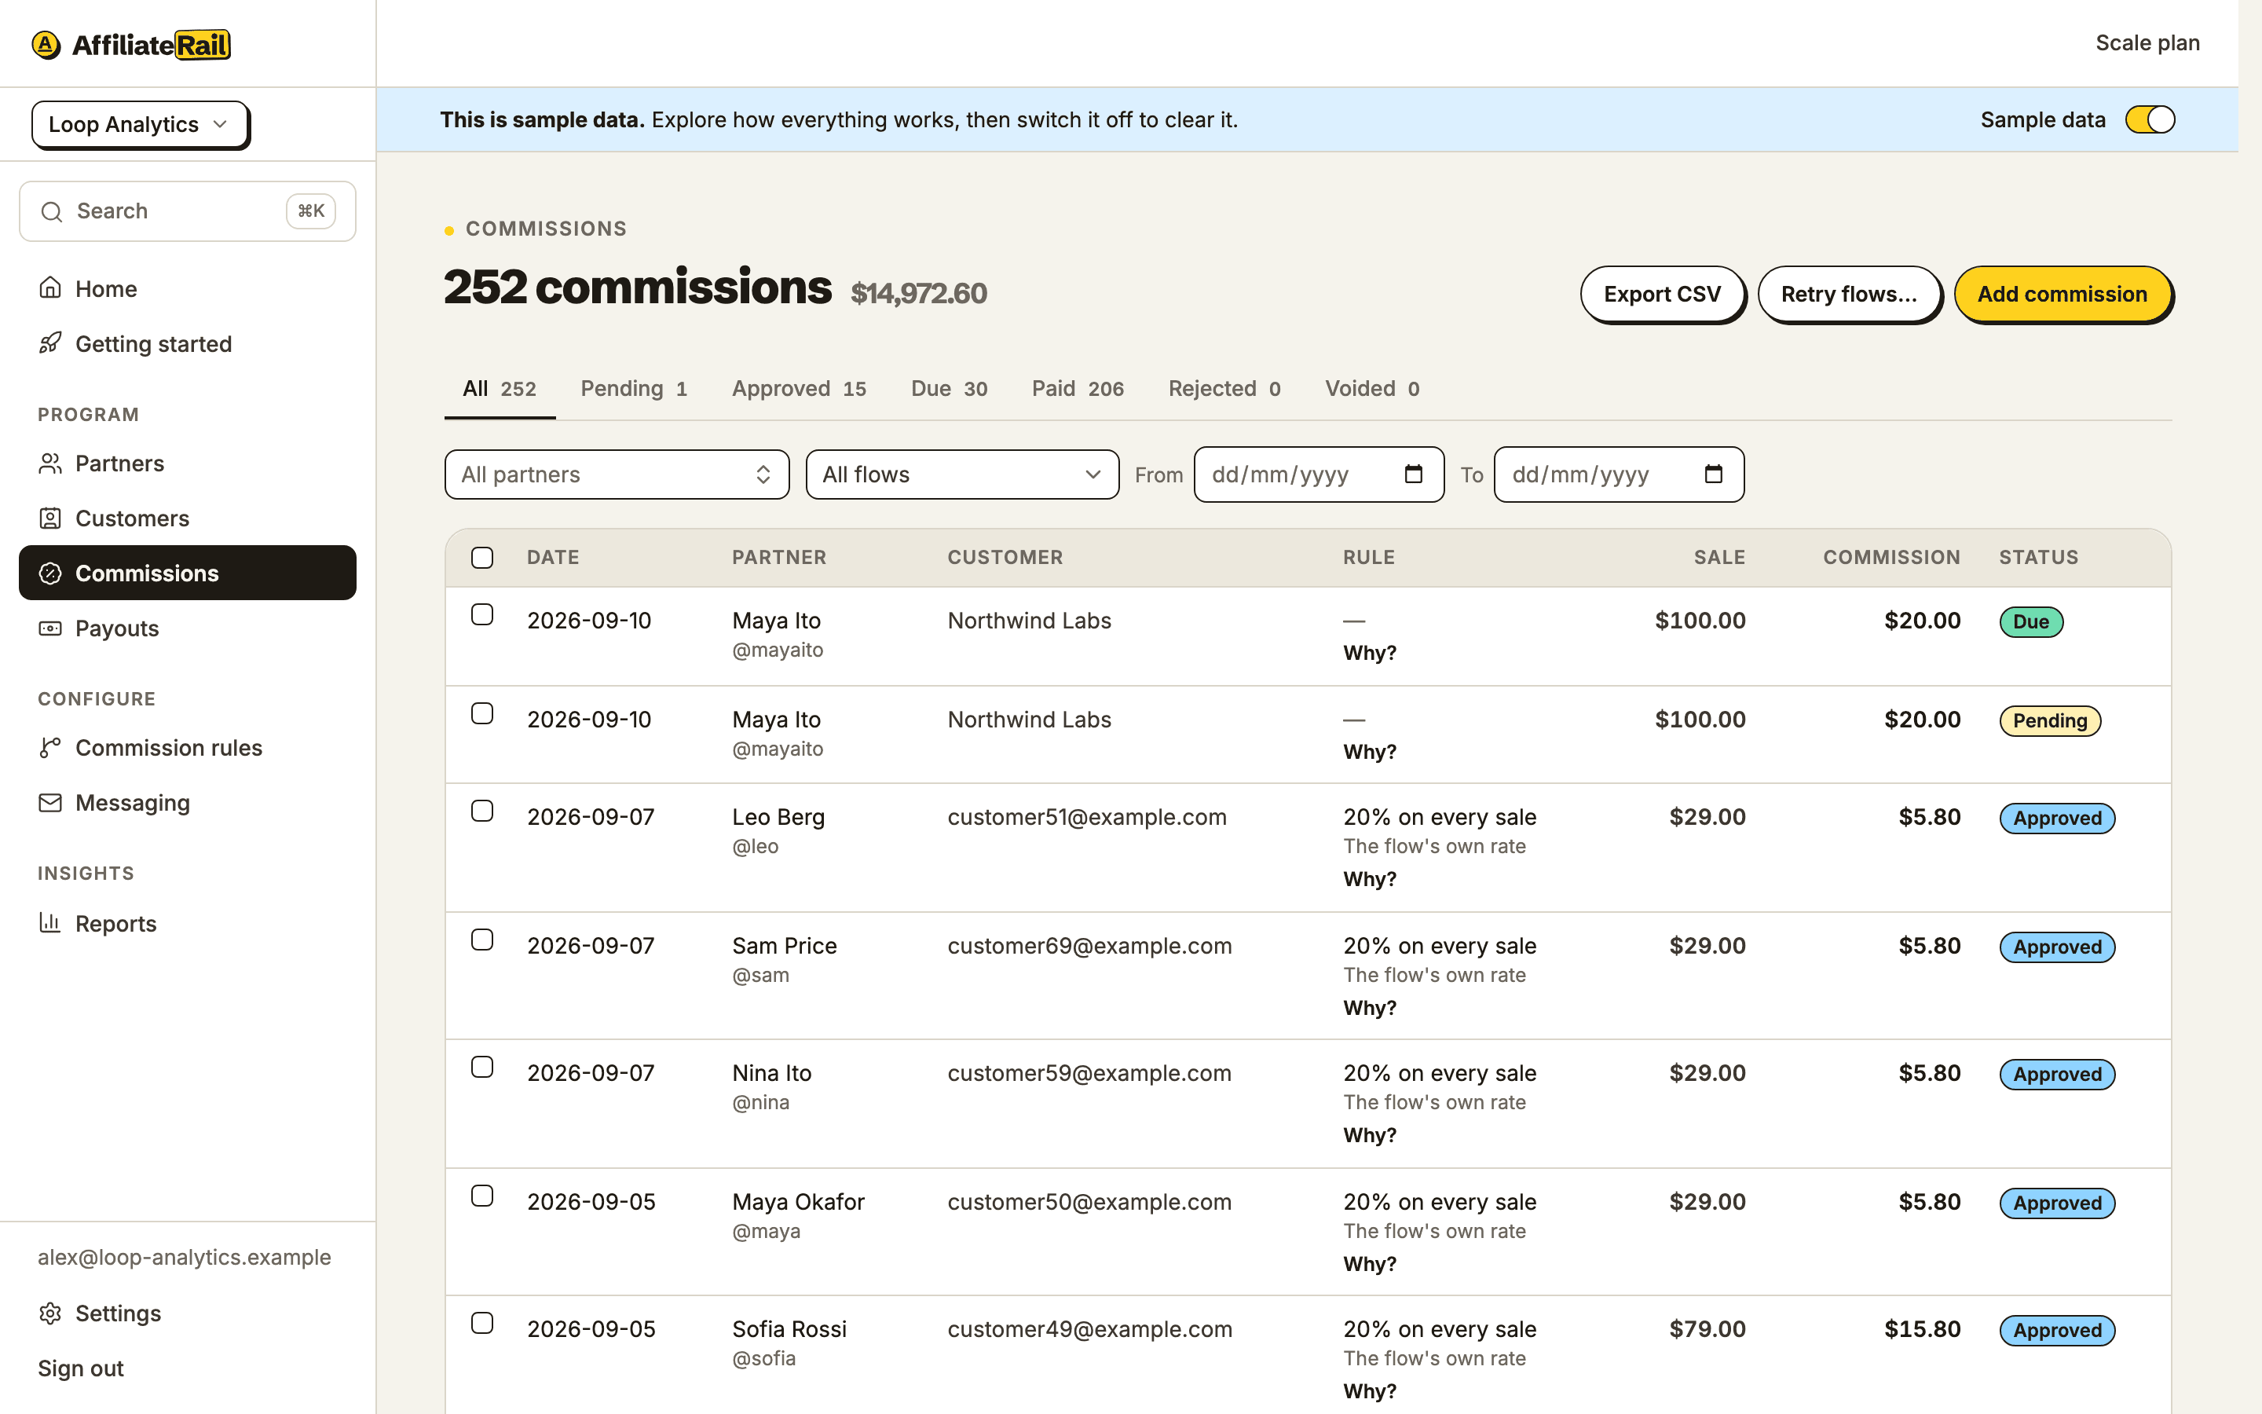Select the Nina Ito commission checkbox
Screen dimensions: 2262x1414
pos(482,1067)
